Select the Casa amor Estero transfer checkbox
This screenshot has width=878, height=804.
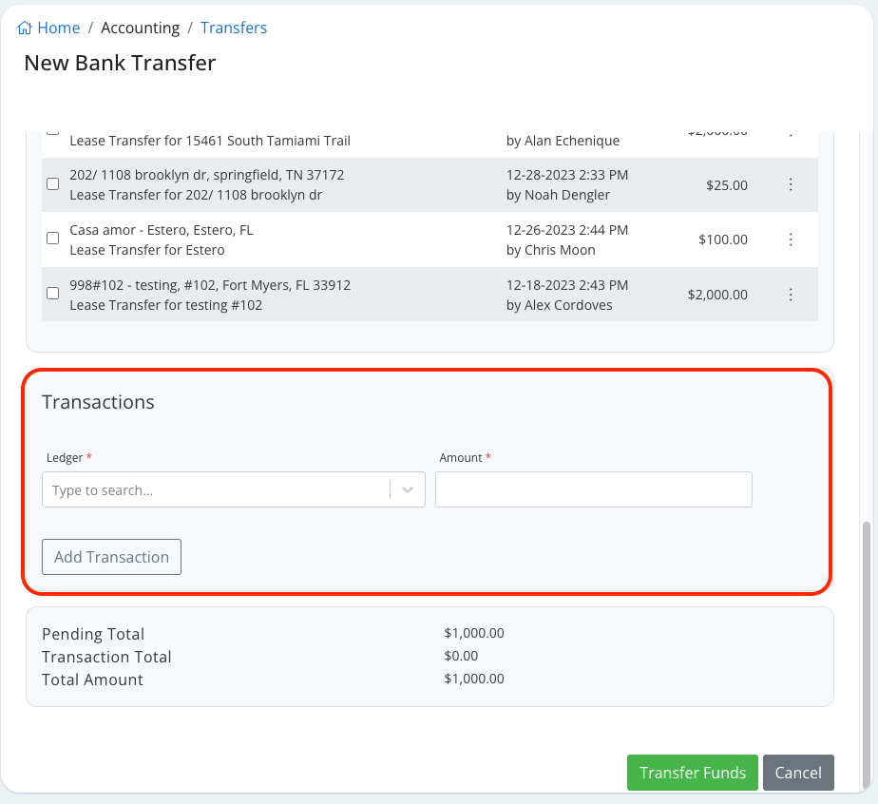(52, 238)
